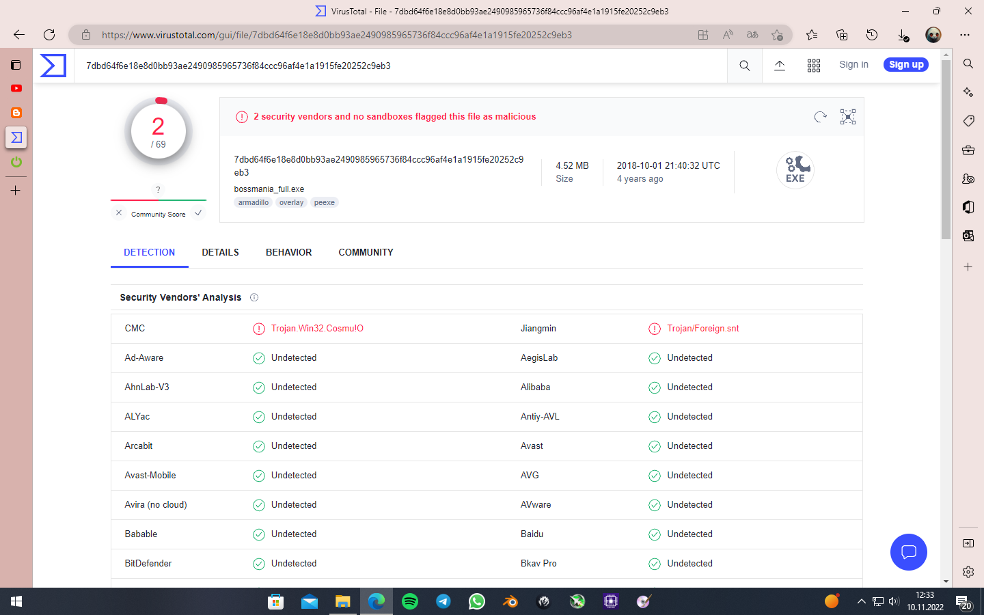
Task: Open the browser history icon
Action: (872, 35)
